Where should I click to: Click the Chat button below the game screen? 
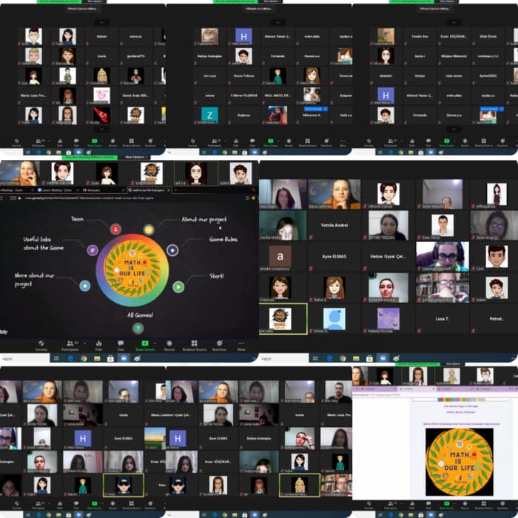tap(120, 345)
